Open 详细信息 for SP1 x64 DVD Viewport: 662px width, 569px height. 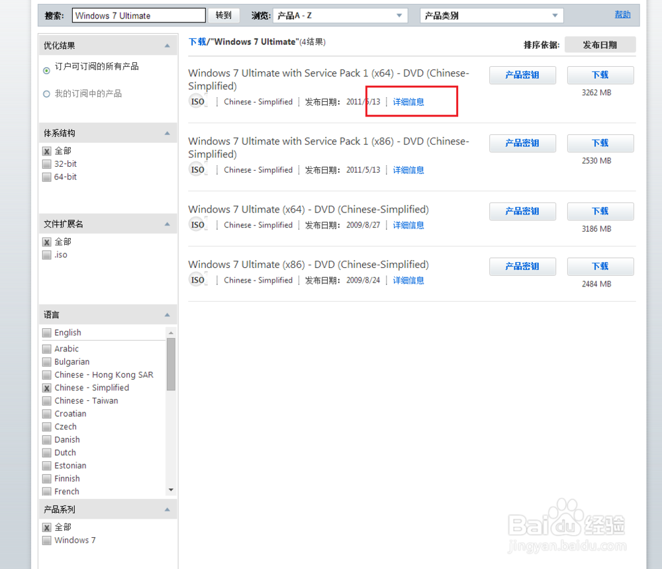(x=408, y=102)
